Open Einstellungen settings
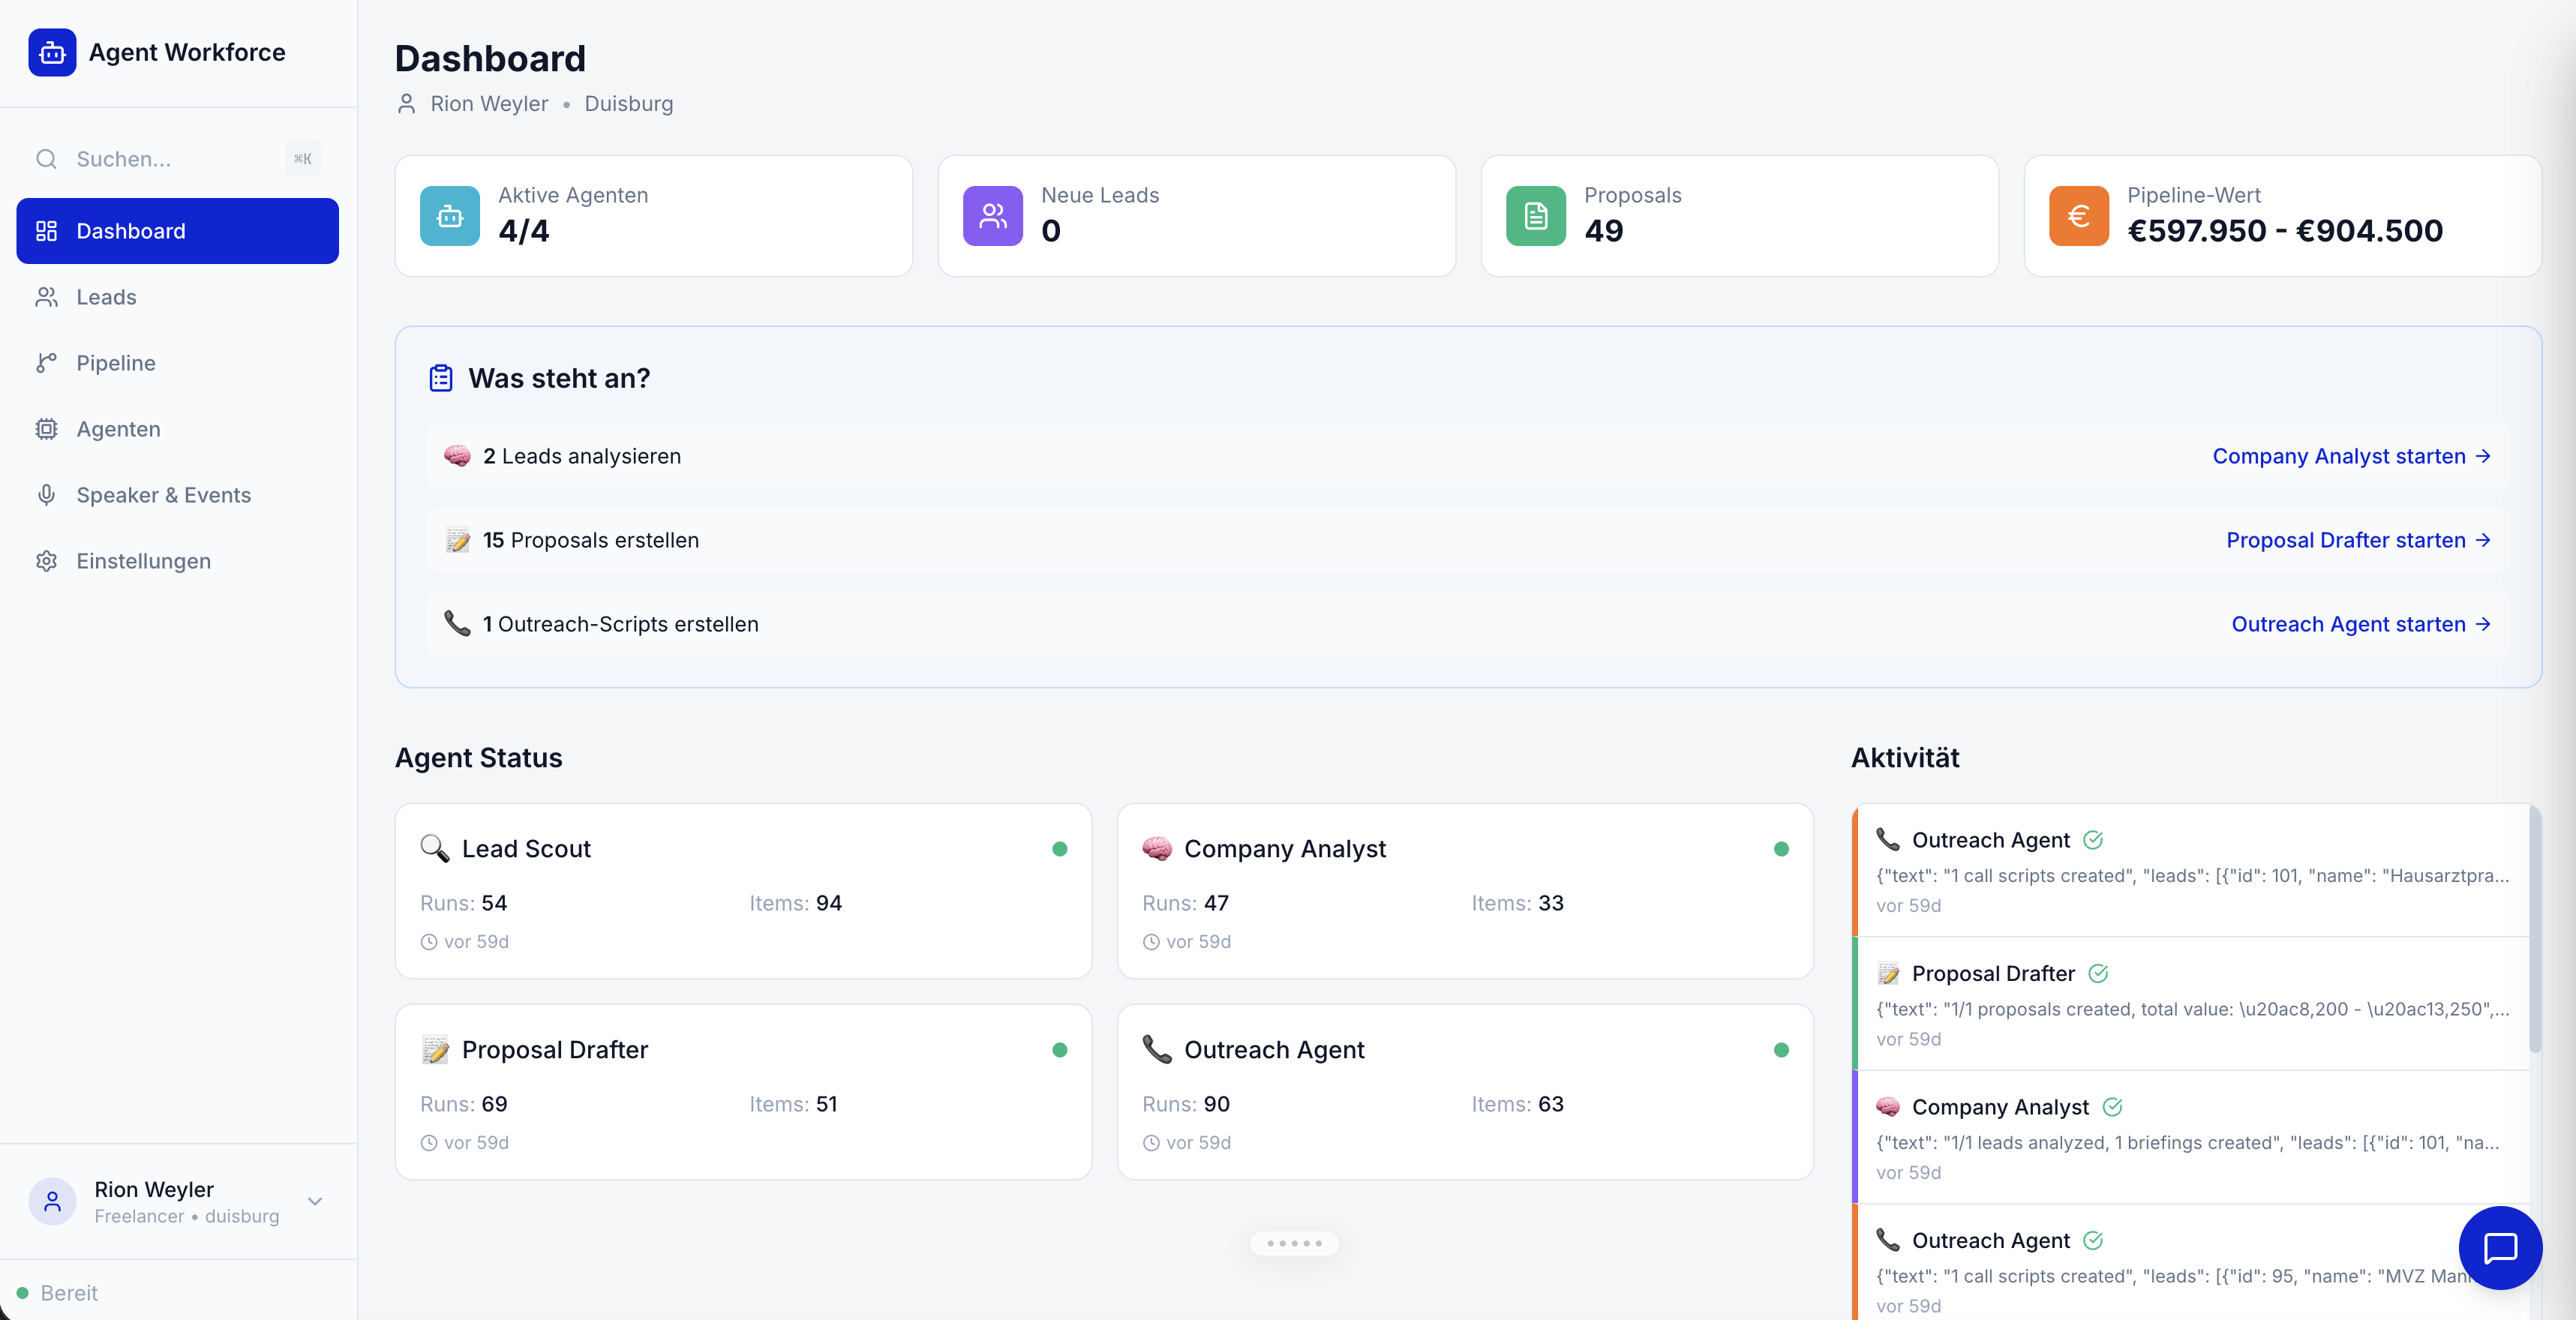Screen dimensions: 2576x1320 pos(178,561)
